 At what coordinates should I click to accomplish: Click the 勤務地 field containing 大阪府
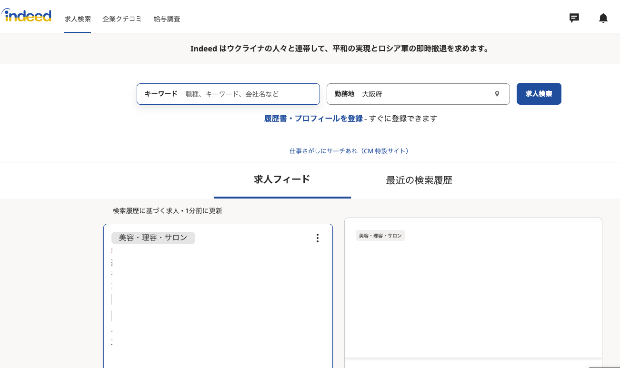[424, 94]
